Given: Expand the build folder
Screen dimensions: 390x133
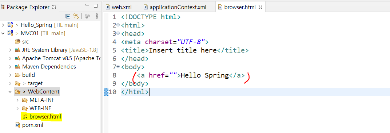Looking at the screenshot, I should [x=10, y=75].
